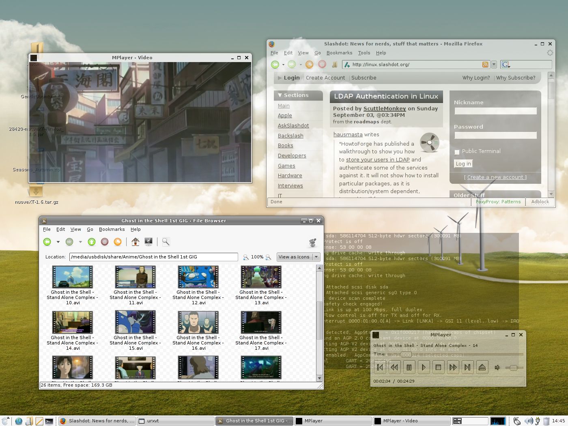Click the MPlayer Time seek slider handle
Viewport: 568px width, 426px height.
[407, 355]
